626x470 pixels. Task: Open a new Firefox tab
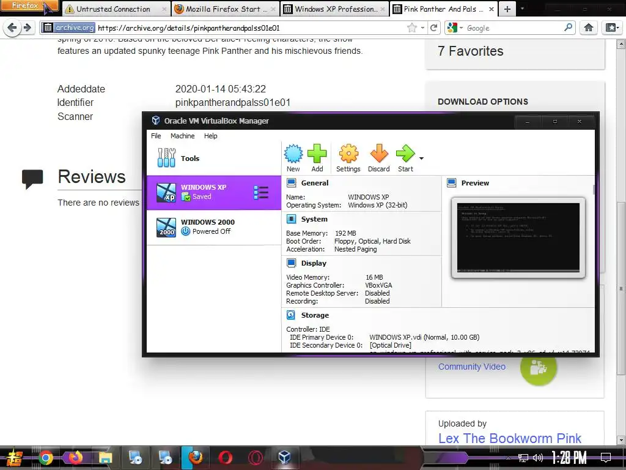pos(507,9)
